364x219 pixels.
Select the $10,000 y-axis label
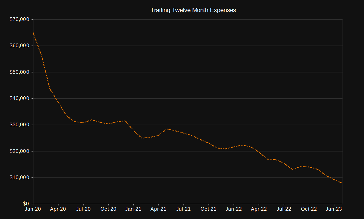click(19, 177)
